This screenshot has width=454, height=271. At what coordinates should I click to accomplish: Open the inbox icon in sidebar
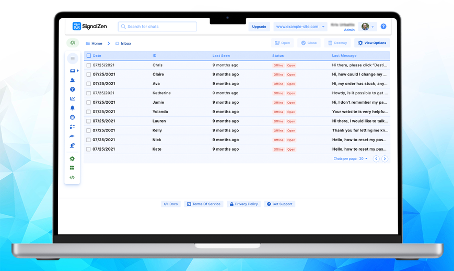73,70
